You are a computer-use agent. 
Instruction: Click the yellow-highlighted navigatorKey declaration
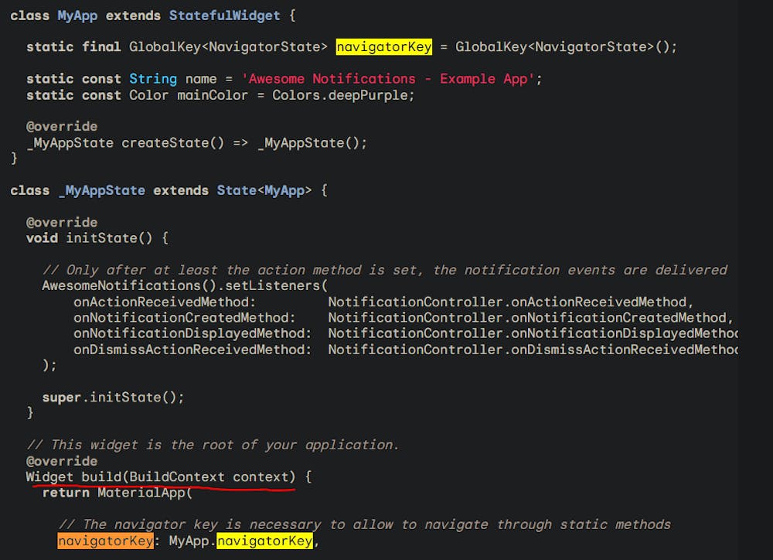(383, 47)
